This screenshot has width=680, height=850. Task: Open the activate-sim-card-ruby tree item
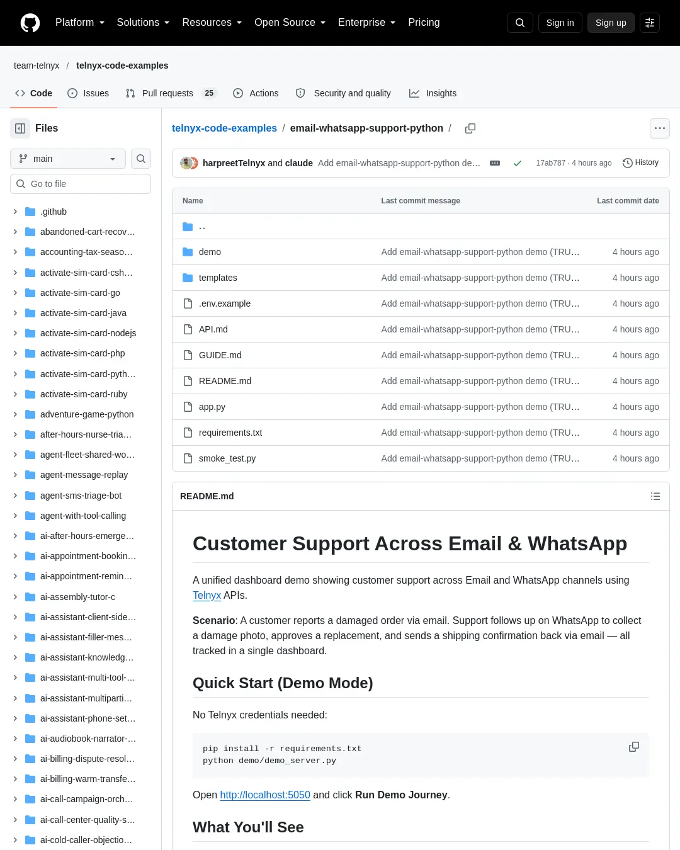coord(84,394)
